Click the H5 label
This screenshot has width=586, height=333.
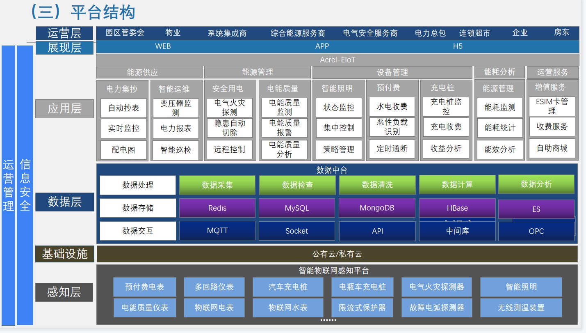click(x=458, y=46)
